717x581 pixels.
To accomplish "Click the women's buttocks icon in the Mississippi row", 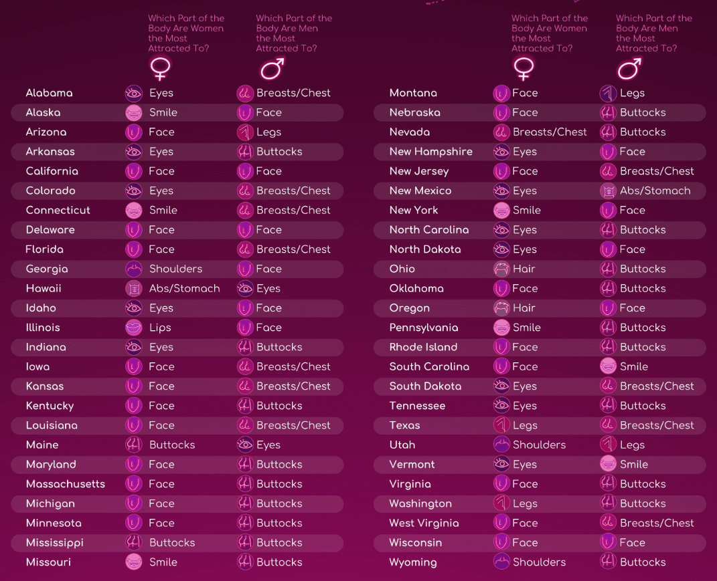I will coord(133,543).
